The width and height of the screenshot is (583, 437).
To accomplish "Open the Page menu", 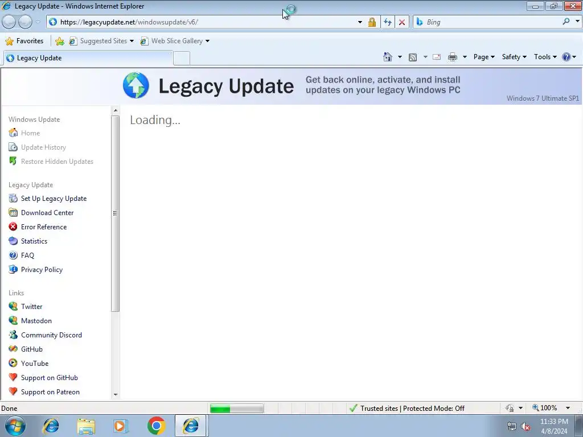I will (x=484, y=57).
